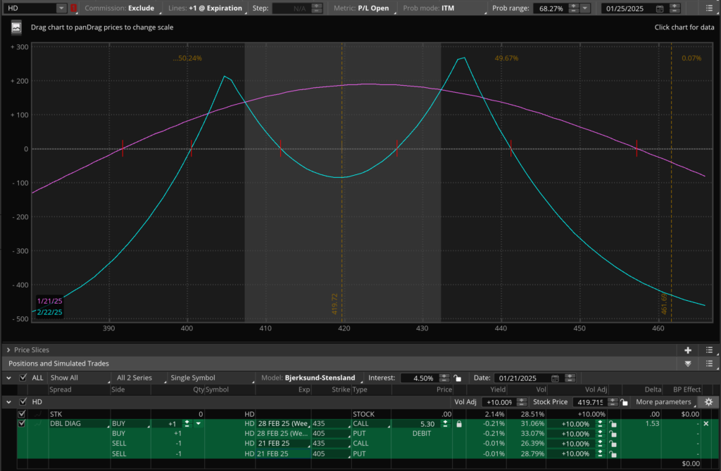Click the chart settings icon beside the drag hint
The height and width of the screenshot is (471, 721).
(x=16, y=27)
